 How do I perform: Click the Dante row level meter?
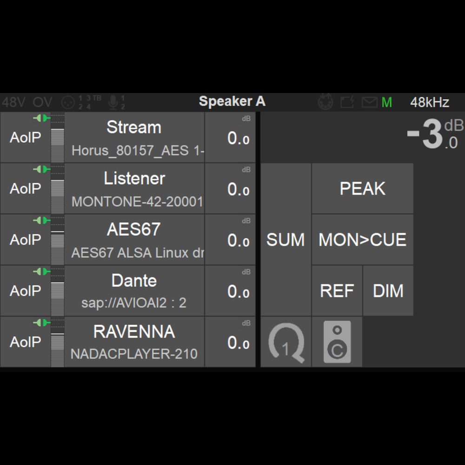(58, 291)
